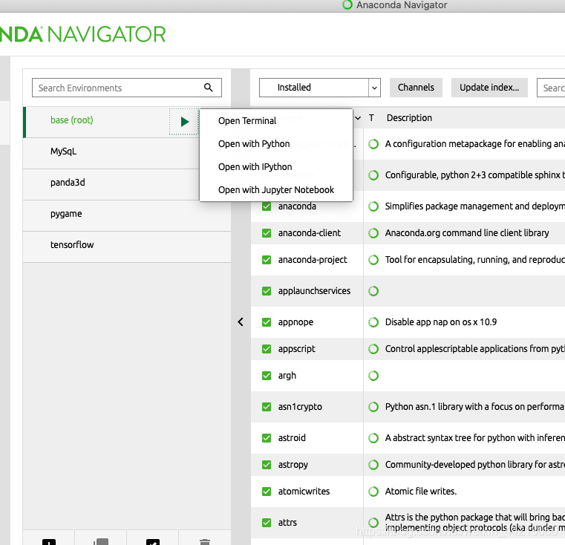The image size is (565, 545).
Task: Click the atomicwrites package name
Action: (304, 492)
